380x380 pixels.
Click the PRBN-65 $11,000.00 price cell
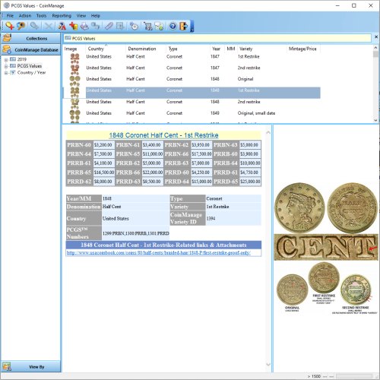tap(153, 154)
